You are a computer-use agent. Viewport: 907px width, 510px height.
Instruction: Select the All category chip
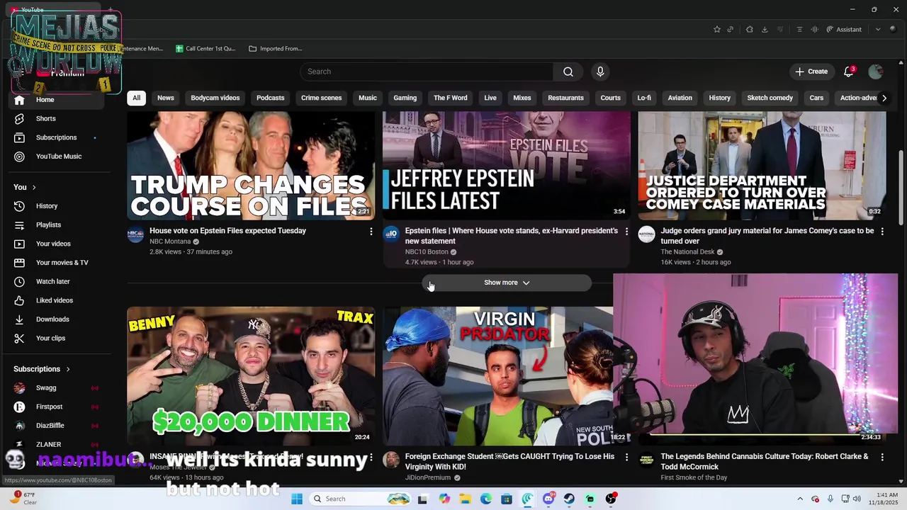tap(136, 98)
